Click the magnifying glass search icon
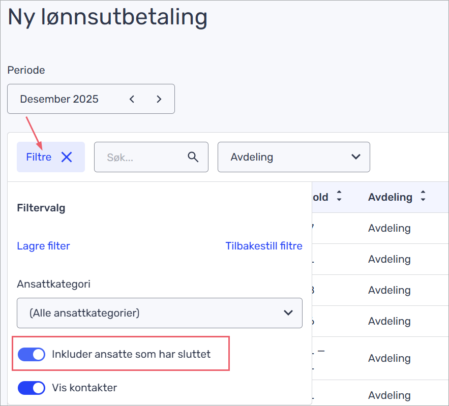The height and width of the screenshot is (406, 449). click(193, 157)
